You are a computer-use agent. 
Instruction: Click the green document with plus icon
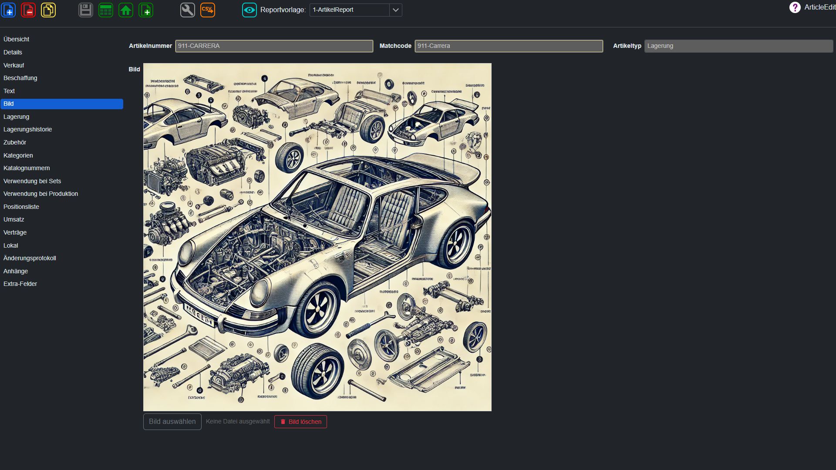146,10
